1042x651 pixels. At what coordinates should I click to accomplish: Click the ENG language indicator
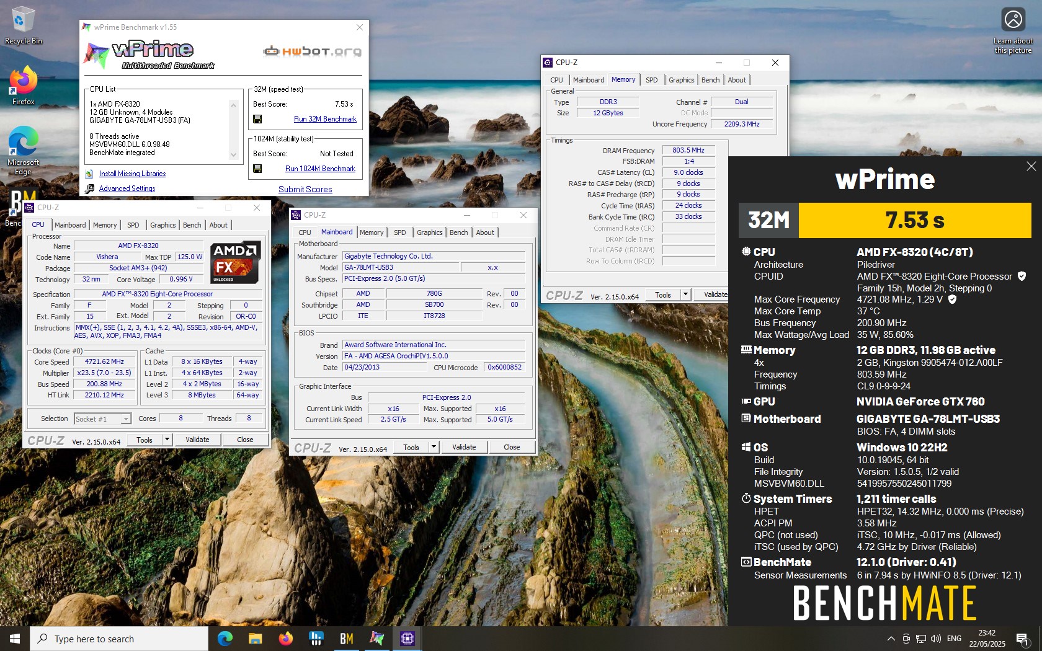point(955,639)
